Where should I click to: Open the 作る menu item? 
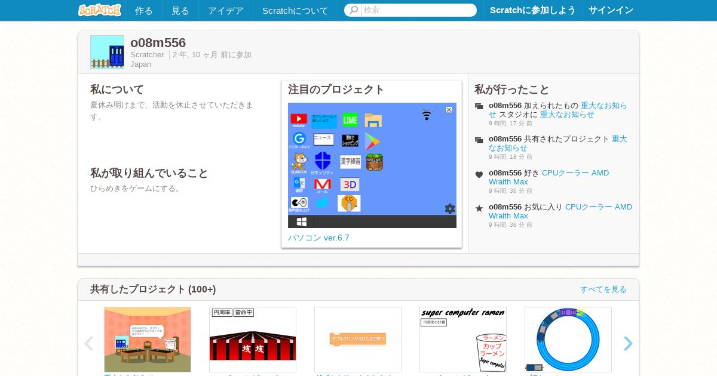[144, 10]
